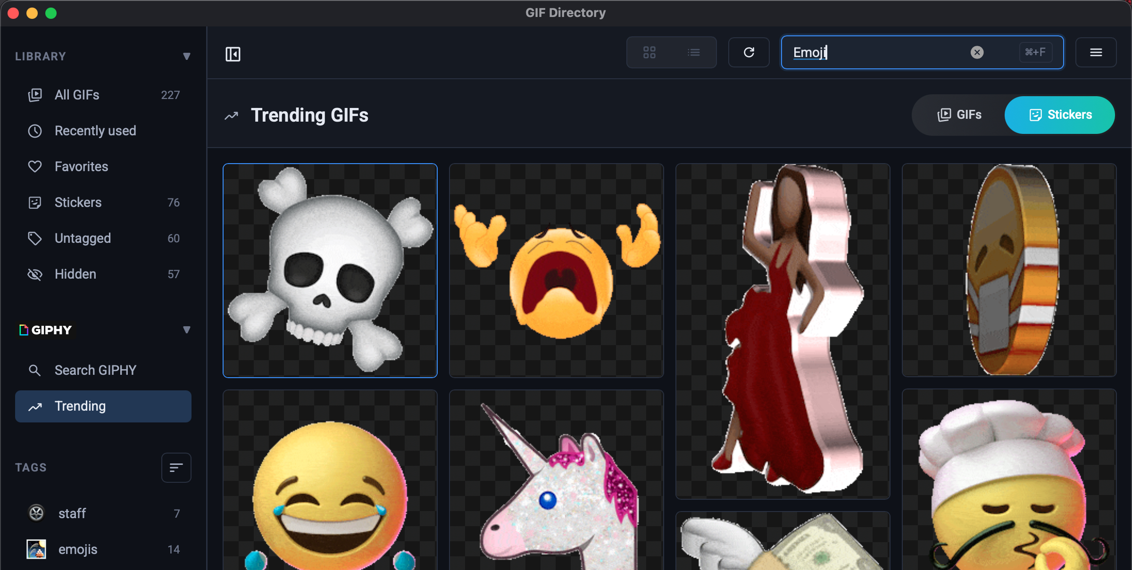Select the laughing tears emoji sticker
The width and height of the screenshot is (1132, 570).
(330, 480)
